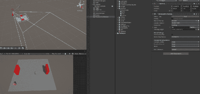Screen dimensions: 200x94
Task: Click the Add Component button
Action: click(176, 54)
